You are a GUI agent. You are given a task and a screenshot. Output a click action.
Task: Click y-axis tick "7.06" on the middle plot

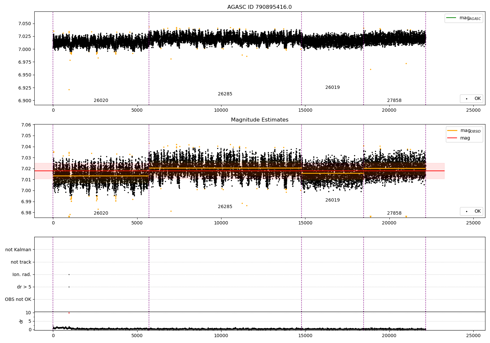26,125
